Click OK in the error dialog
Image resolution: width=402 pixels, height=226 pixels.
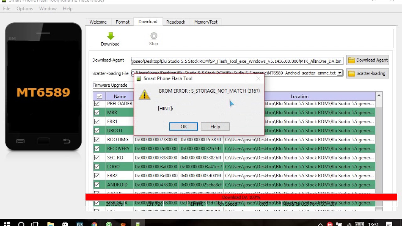coord(183,126)
